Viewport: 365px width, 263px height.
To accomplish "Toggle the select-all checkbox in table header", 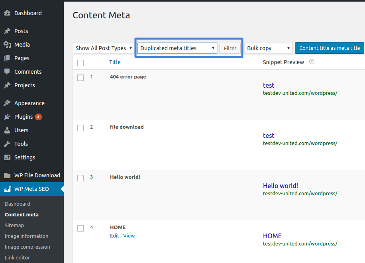I will pyautogui.click(x=80, y=63).
